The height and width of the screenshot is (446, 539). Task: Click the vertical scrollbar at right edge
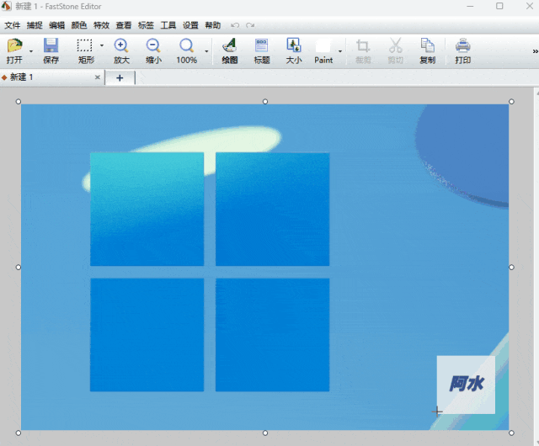[x=536, y=267]
